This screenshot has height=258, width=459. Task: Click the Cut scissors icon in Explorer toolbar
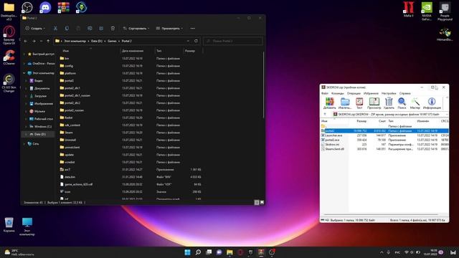55,29
